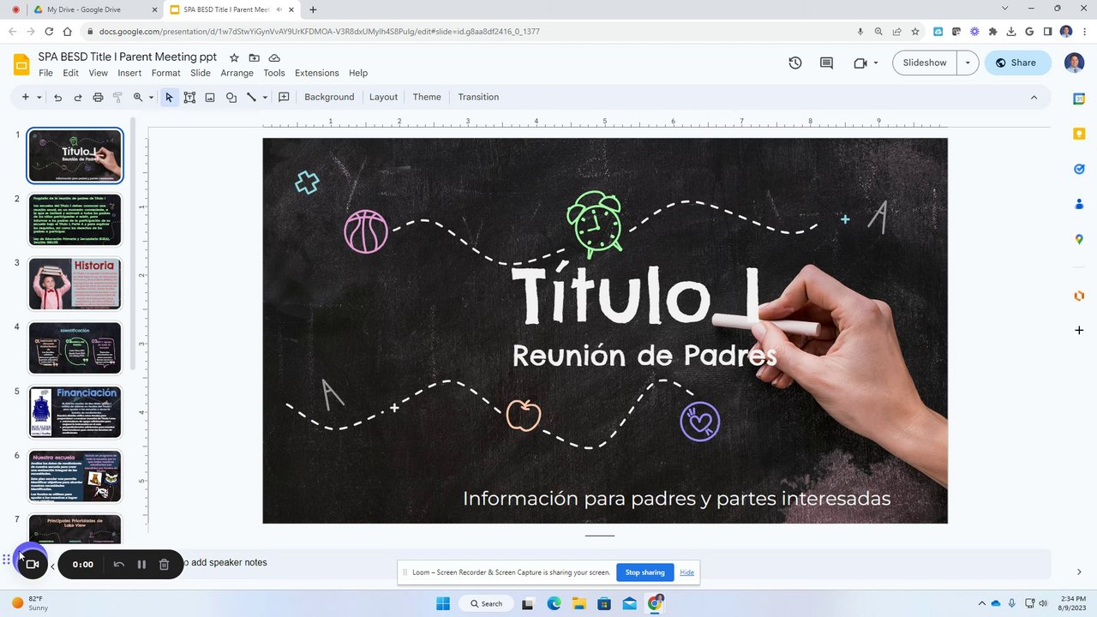
Task: Open the Arrange menu
Action: pyautogui.click(x=237, y=73)
